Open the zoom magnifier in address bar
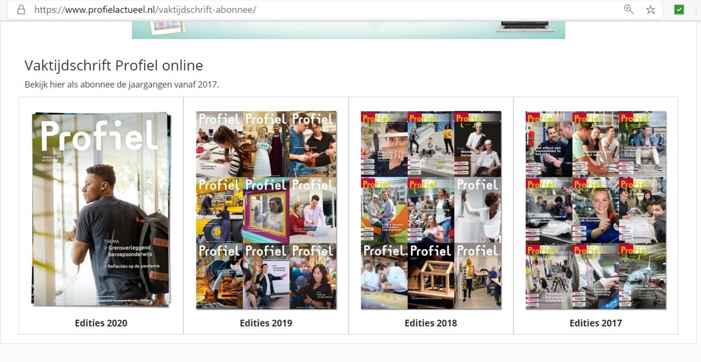The height and width of the screenshot is (362, 701). click(629, 10)
